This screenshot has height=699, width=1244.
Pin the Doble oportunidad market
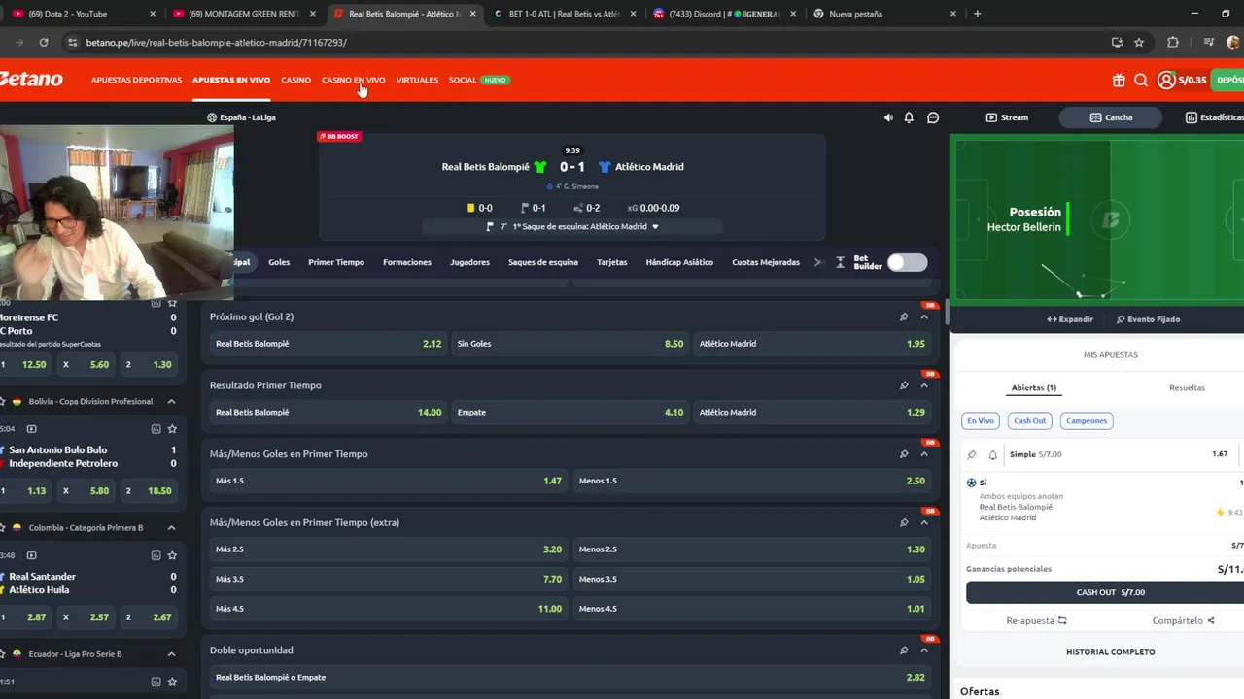pyautogui.click(x=904, y=650)
